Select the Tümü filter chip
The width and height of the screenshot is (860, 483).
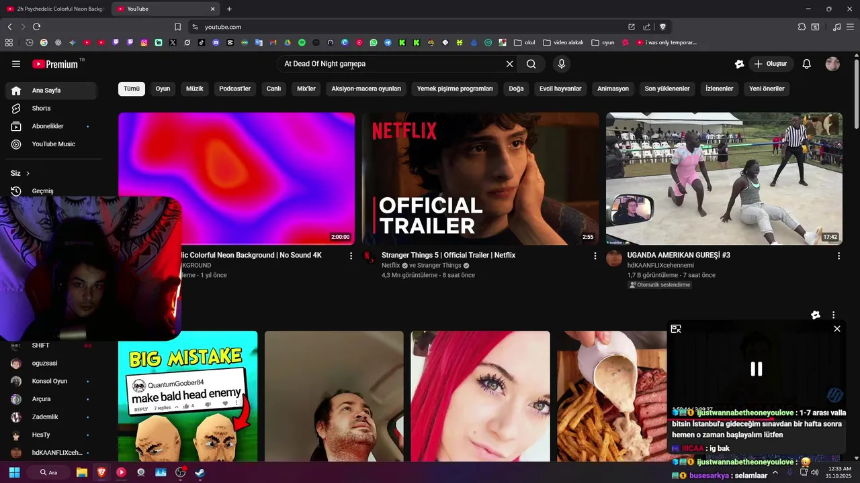(132, 89)
